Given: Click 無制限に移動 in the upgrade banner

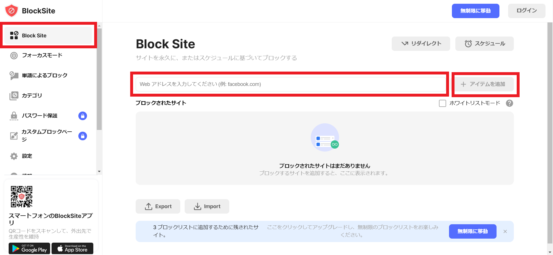Looking at the screenshot, I should click(473, 231).
